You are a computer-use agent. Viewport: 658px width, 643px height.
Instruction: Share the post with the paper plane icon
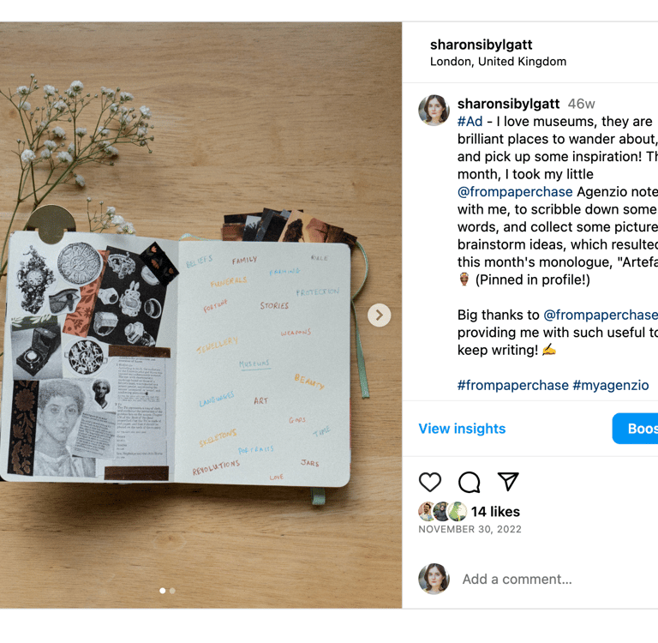point(508,481)
